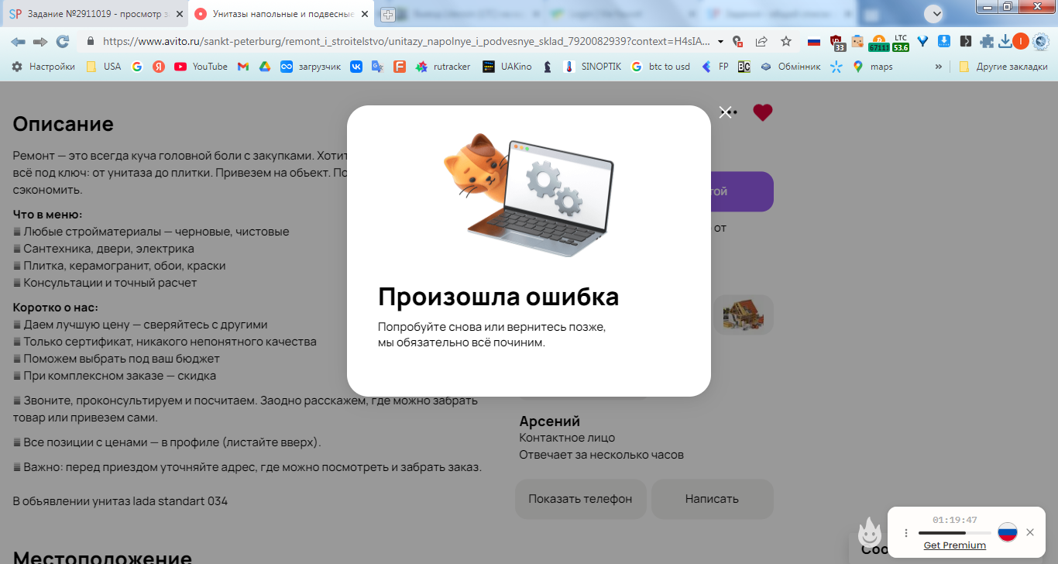Open the Bitcoin price extension 67111
This screenshot has height=564, width=1058.
(878, 43)
